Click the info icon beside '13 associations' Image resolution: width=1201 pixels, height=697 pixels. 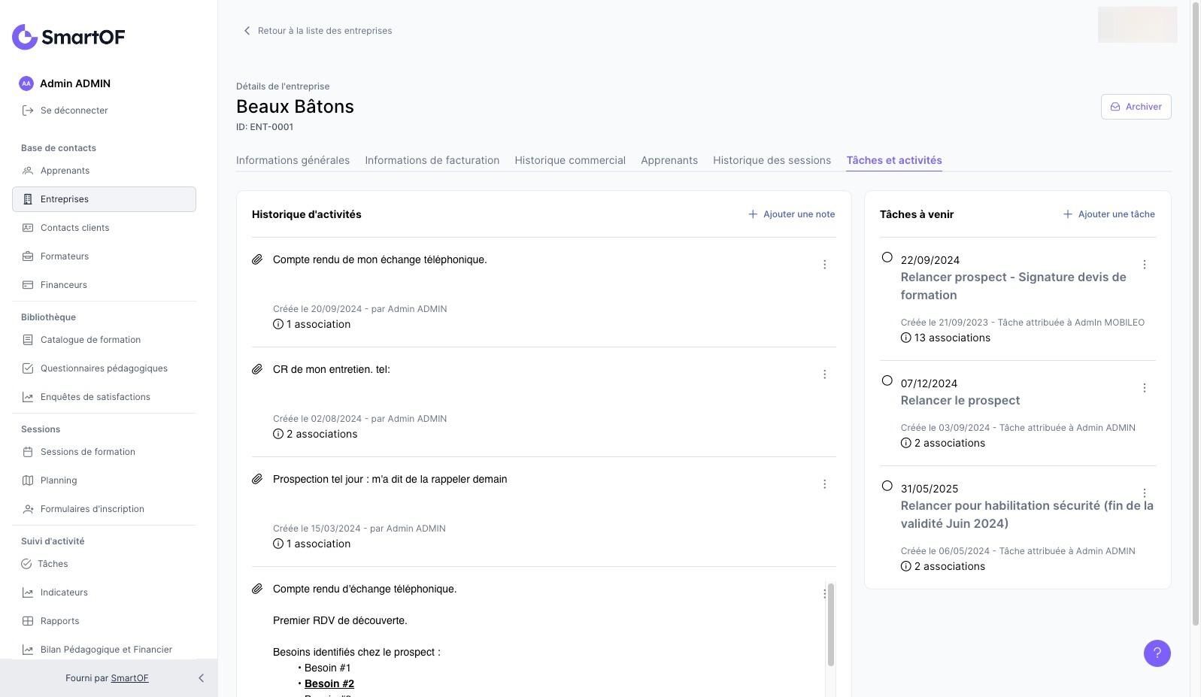[x=905, y=338]
